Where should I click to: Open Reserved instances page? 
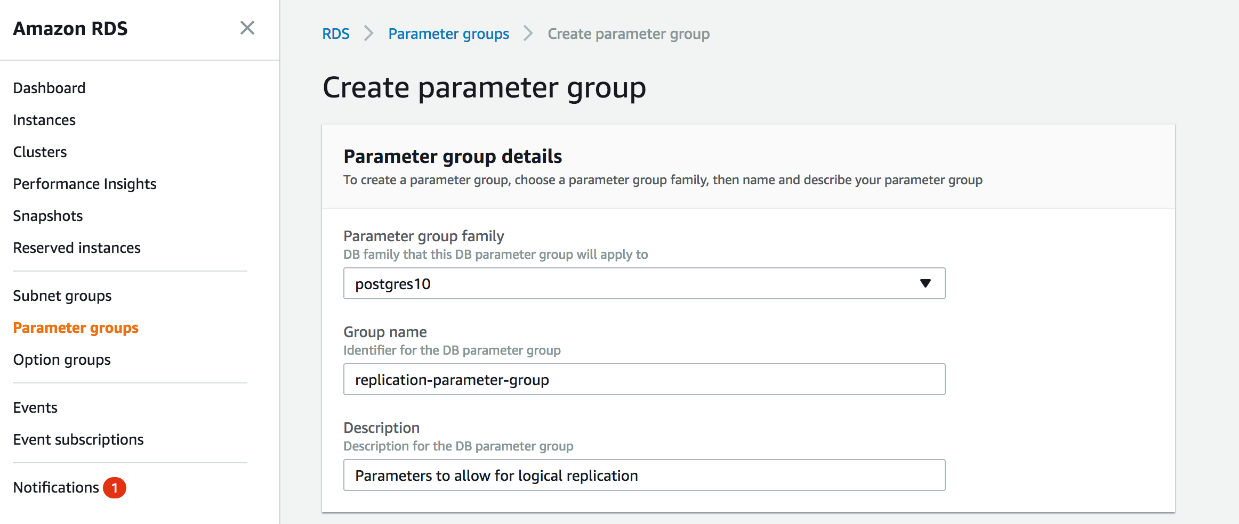point(77,248)
